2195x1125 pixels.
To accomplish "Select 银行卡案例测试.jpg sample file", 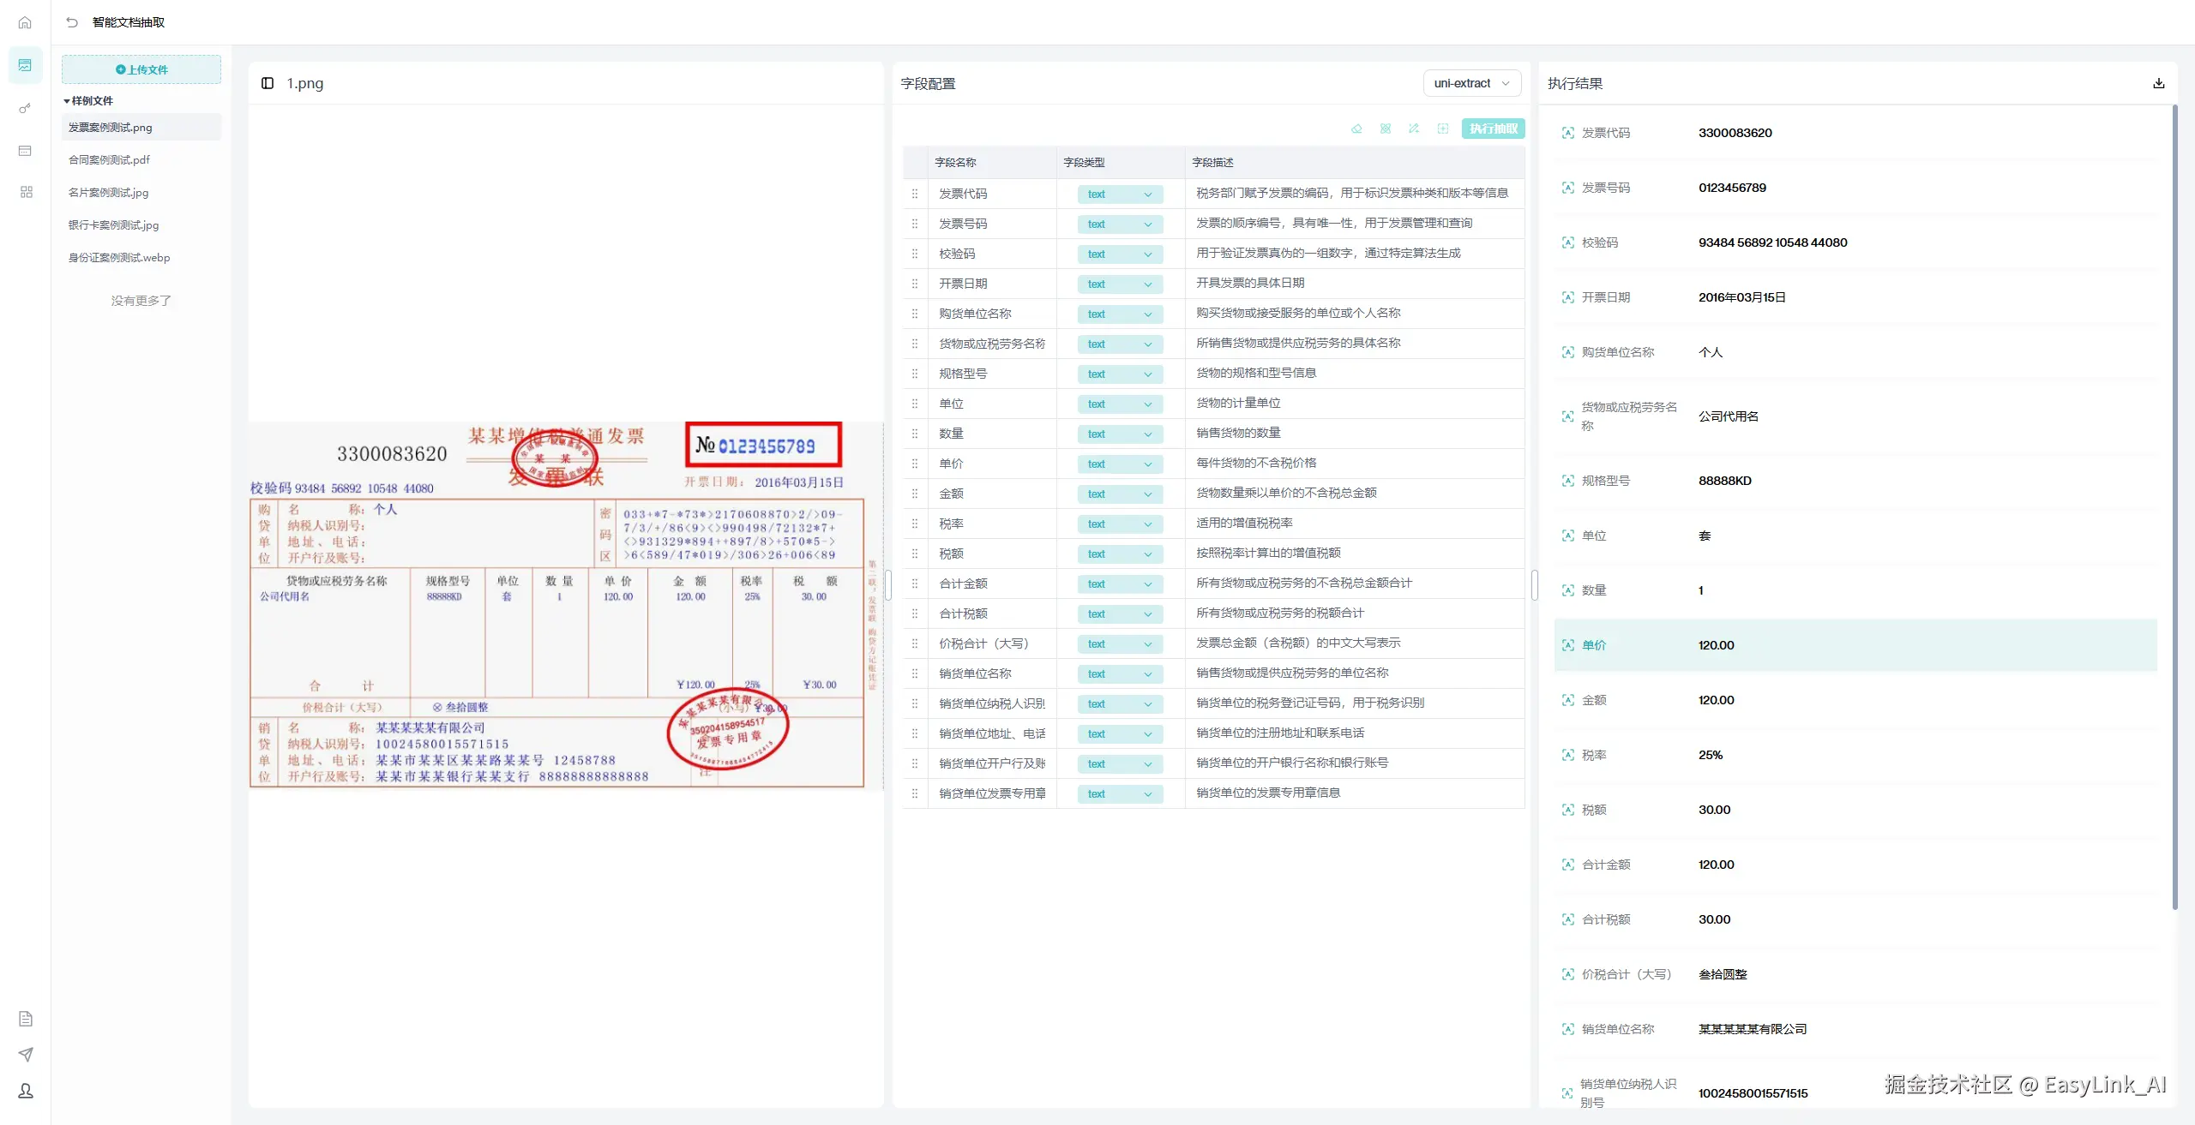I will (113, 224).
